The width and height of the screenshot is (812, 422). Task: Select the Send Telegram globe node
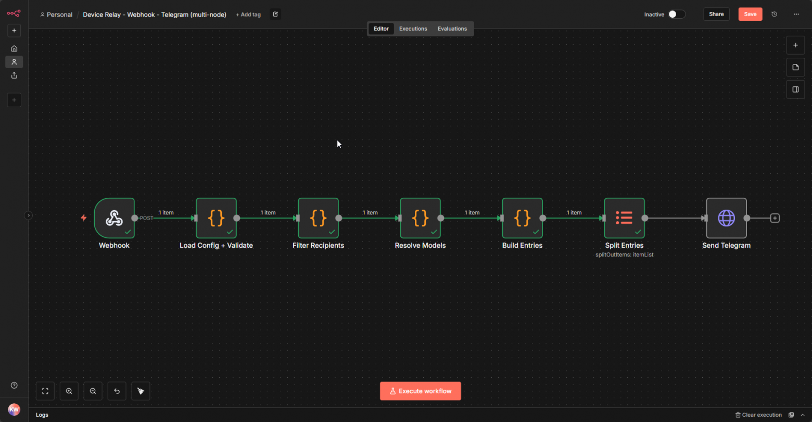click(x=726, y=218)
